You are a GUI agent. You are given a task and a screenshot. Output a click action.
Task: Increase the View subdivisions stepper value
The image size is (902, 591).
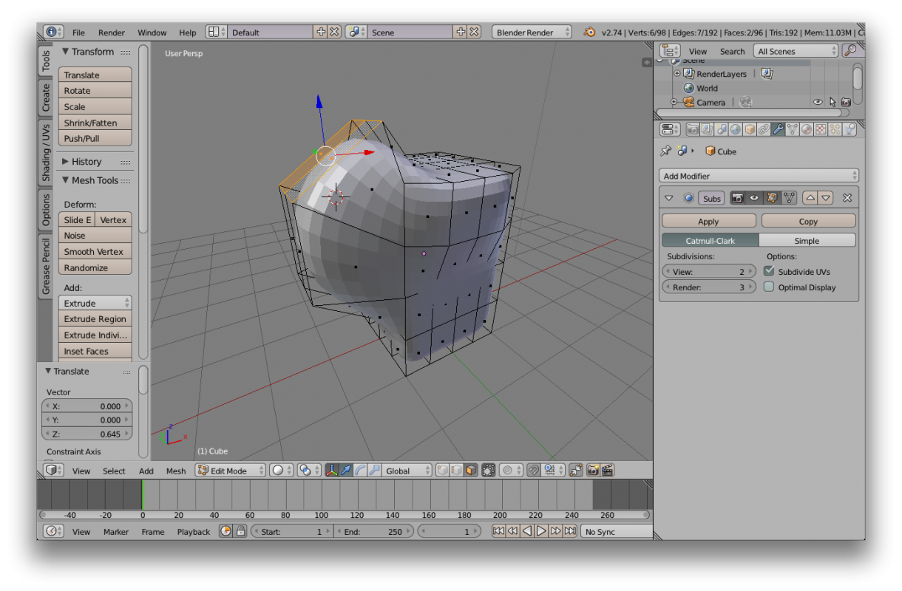click(751, 271)
